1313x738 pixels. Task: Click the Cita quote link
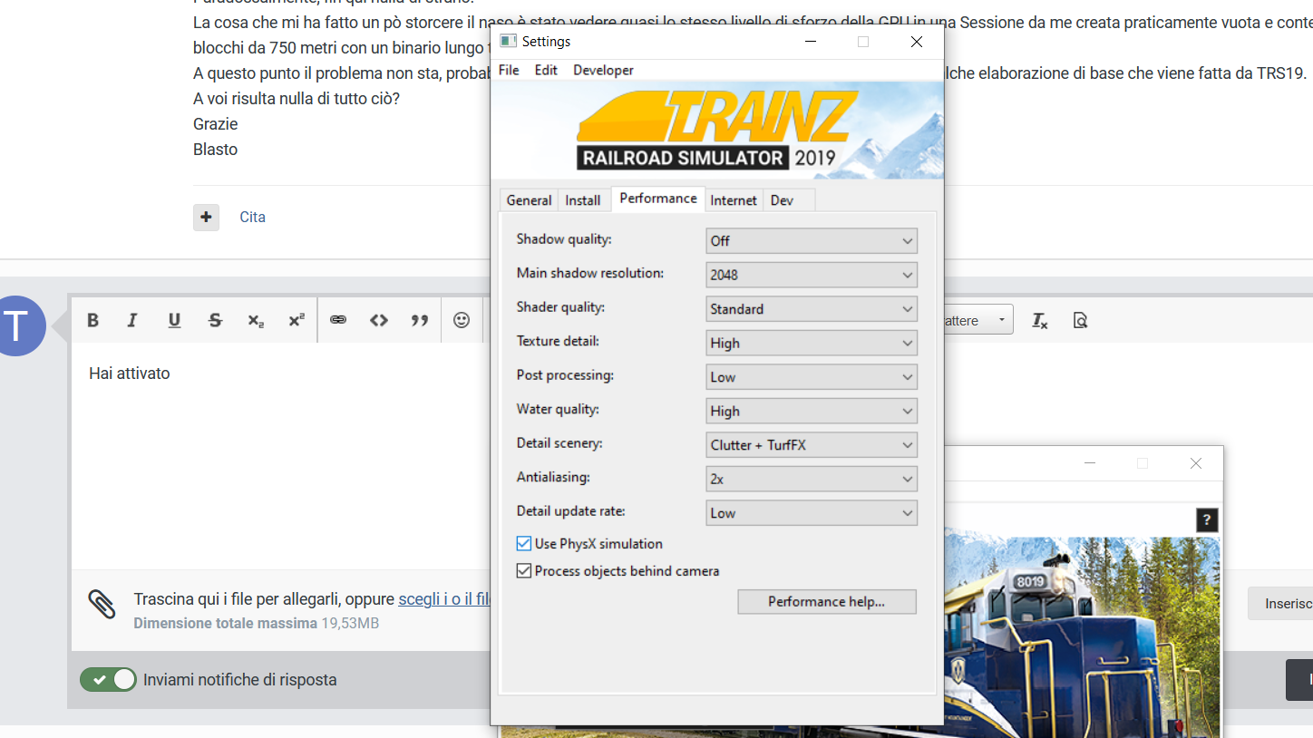252,217
